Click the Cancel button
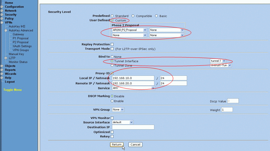270x151 pixels. click(135, 144)
